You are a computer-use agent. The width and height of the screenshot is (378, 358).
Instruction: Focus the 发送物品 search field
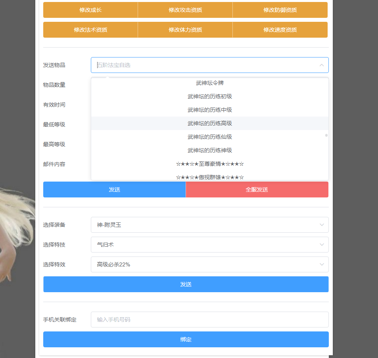(x=202, y=65)
